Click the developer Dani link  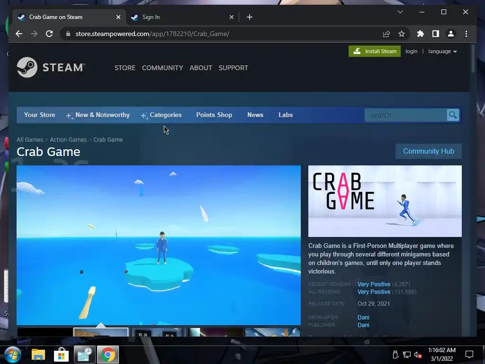[363, 317]
